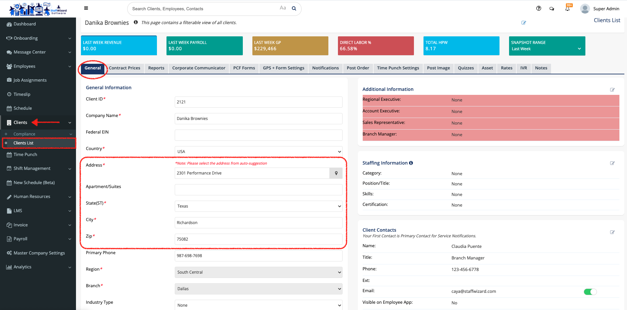Viewport: 627px width, 310px height.
Task: Open the notifications bell icon
Action: [x=567, y=9]
